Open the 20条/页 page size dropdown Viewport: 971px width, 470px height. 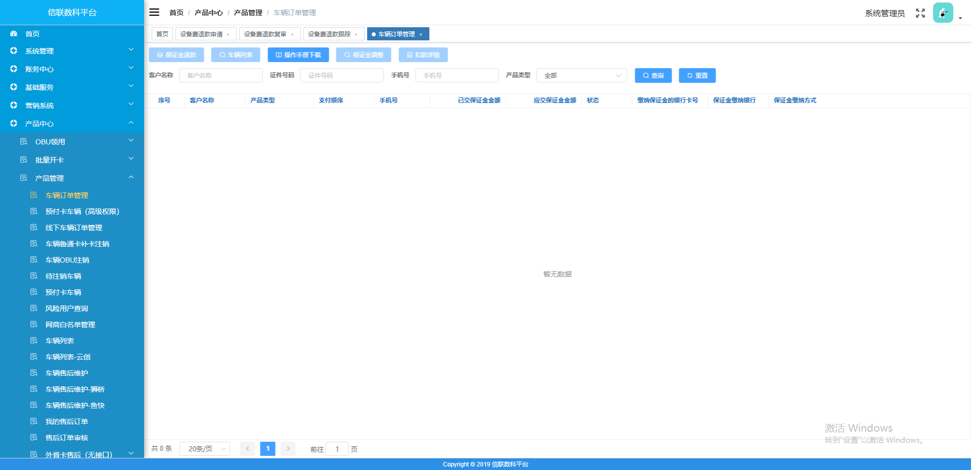[x=204, y=449]
